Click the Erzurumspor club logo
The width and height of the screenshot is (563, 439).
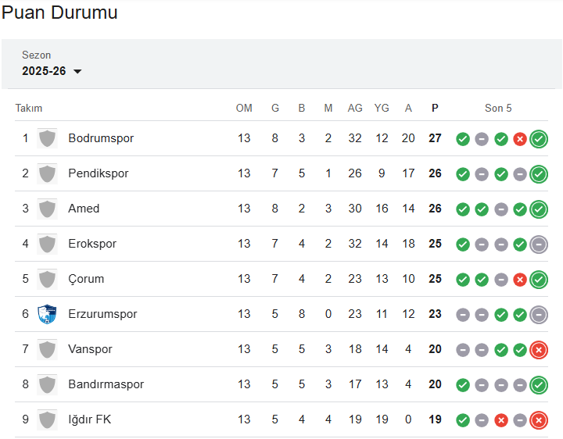point(48,314)
